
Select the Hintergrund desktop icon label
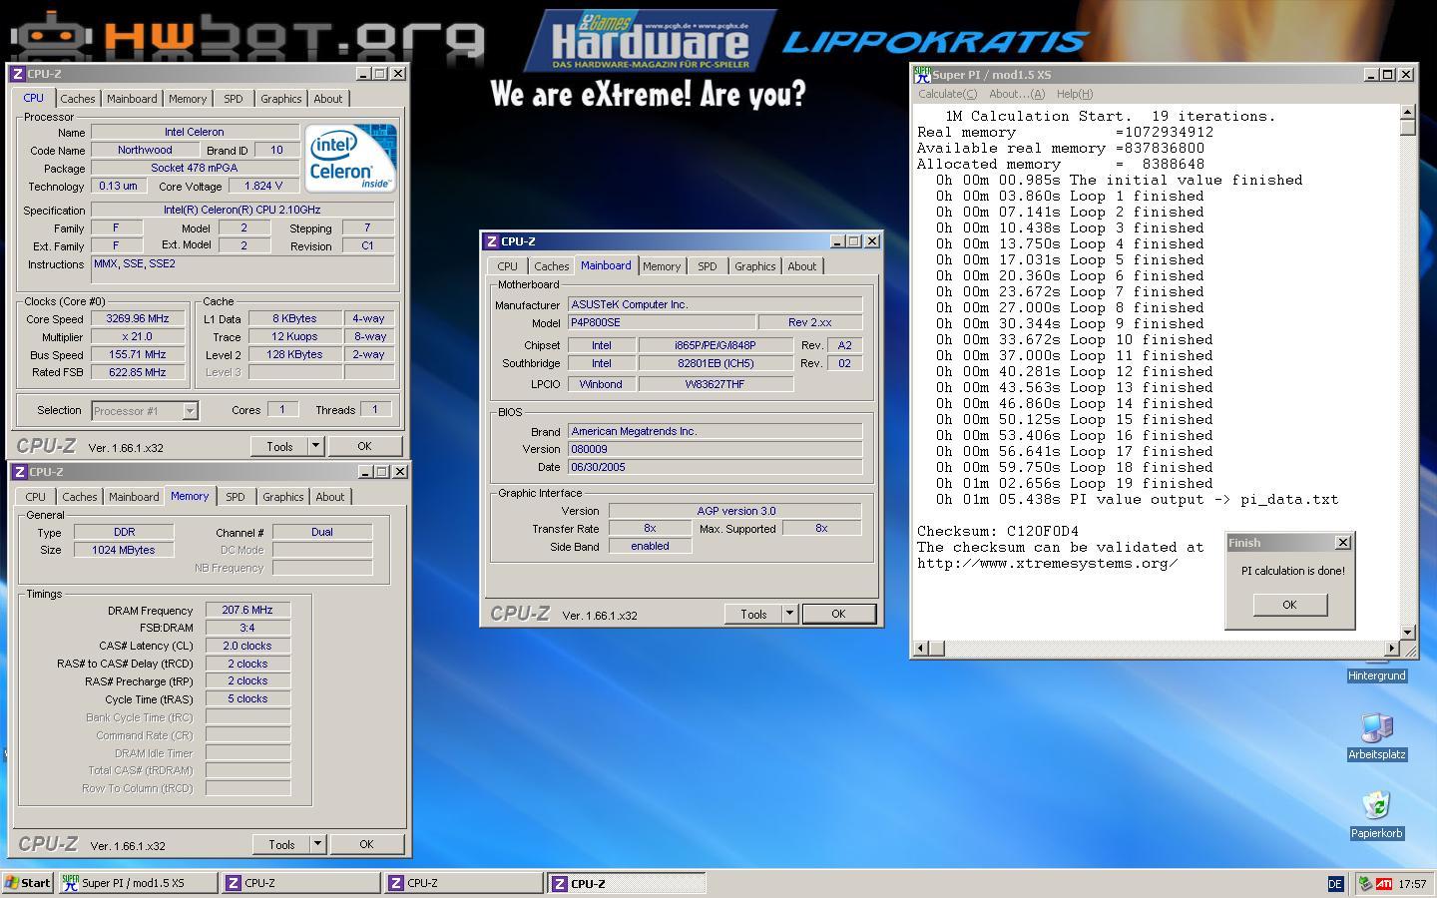click(x=1377, y=675)
